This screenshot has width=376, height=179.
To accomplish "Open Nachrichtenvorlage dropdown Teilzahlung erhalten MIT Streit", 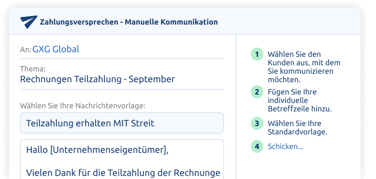I will (122, 123).
